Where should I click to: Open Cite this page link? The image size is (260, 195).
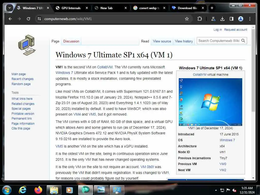(21, 128)
